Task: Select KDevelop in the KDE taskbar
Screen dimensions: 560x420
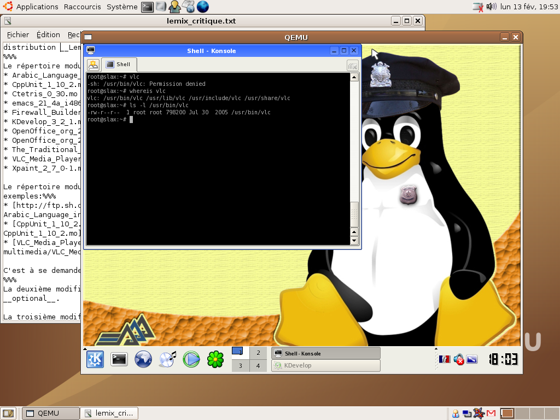Action: pos(326,365)
